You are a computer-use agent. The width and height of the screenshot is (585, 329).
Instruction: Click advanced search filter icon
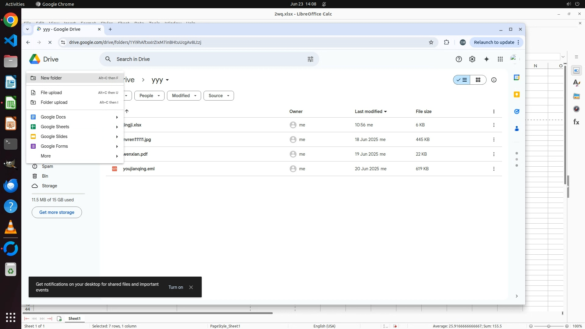click(310, 59)
